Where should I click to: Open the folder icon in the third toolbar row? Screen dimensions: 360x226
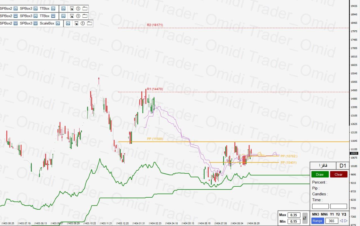click(89, 24)
